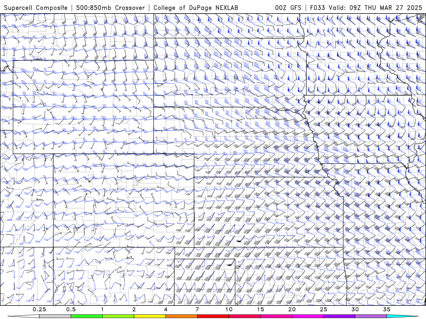Click the legend value "1"
The image size is (426, 319).
tap(102, 309)
